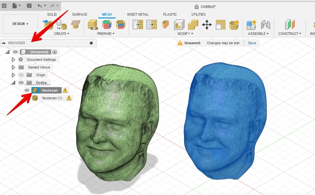The height and width of the screenshot is (195, 315).
Task: Select the Insert Mesh tool
Action: pyautogui.click(x=48, y=25)
